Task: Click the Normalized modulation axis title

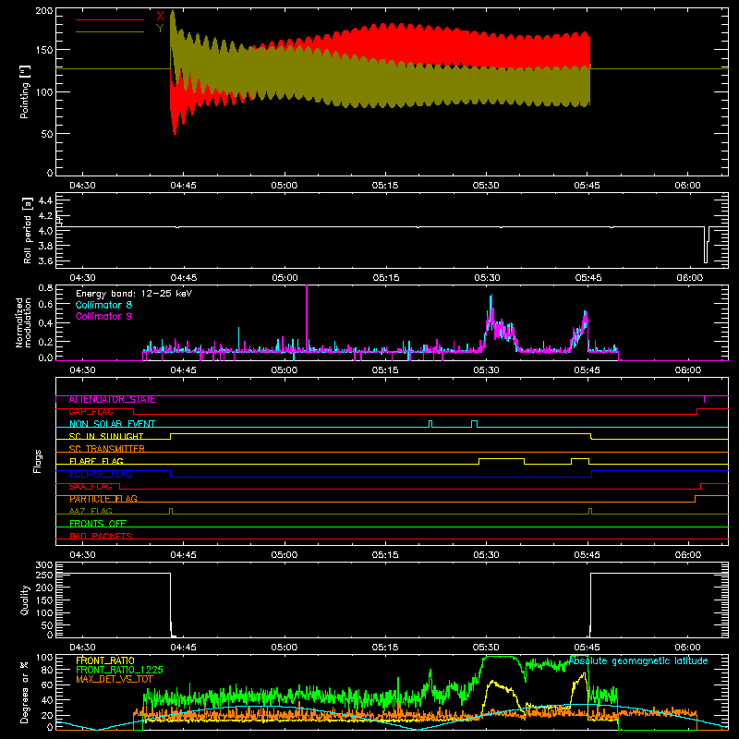Action: [24, 322]
